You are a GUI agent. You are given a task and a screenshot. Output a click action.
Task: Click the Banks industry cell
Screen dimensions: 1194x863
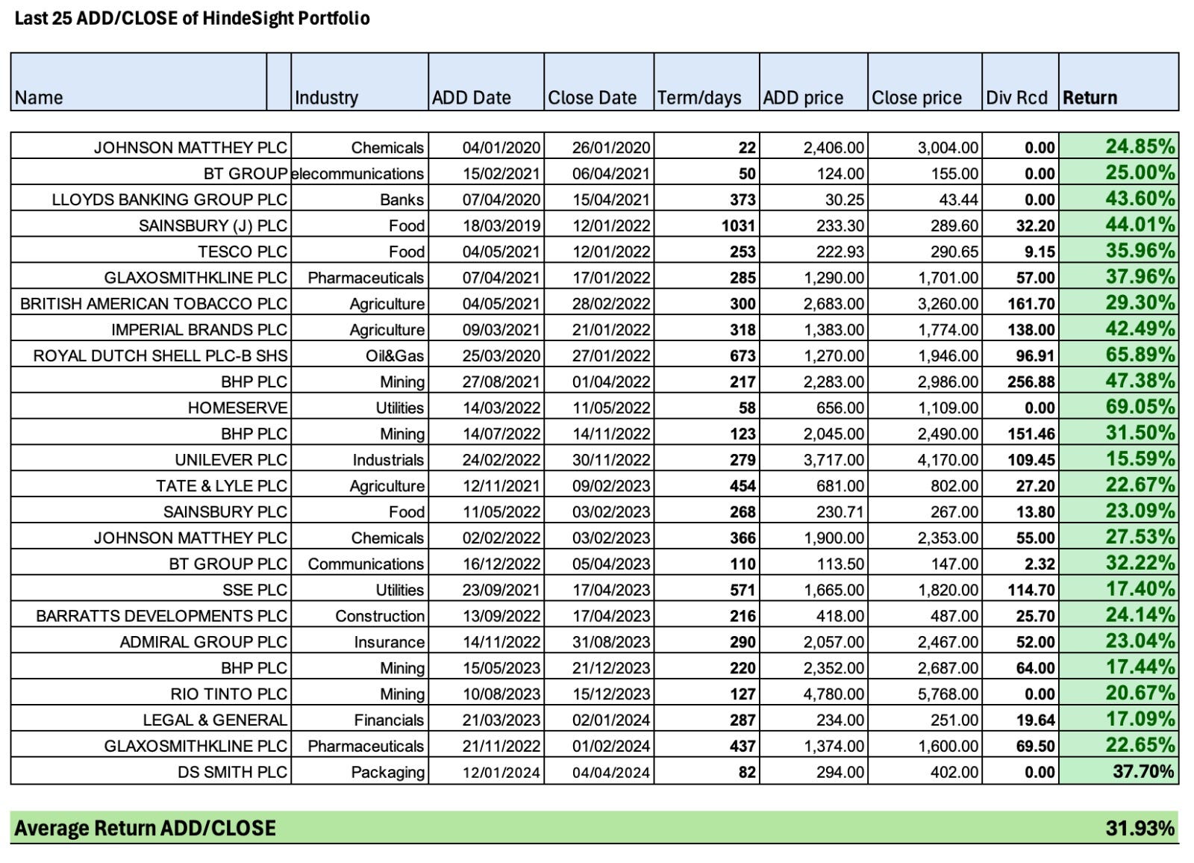[x=360, y=199]
